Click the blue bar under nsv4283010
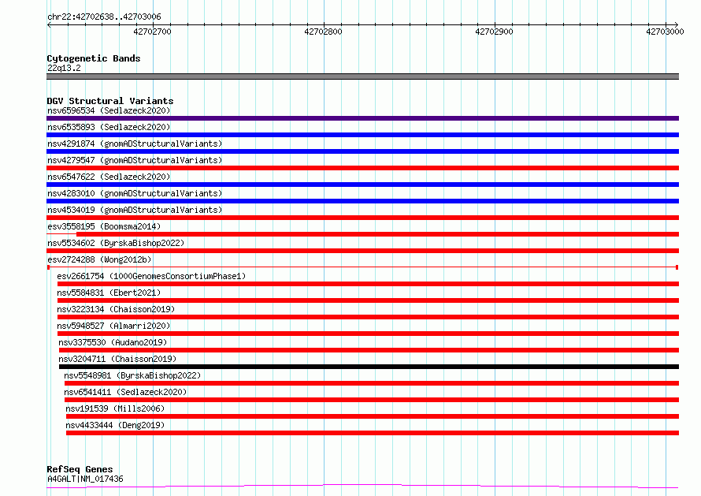 362,201
